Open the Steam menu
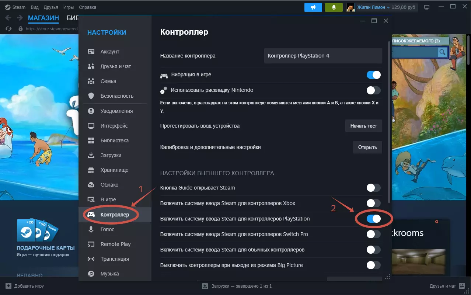471x295 pixels. (19, 7)
